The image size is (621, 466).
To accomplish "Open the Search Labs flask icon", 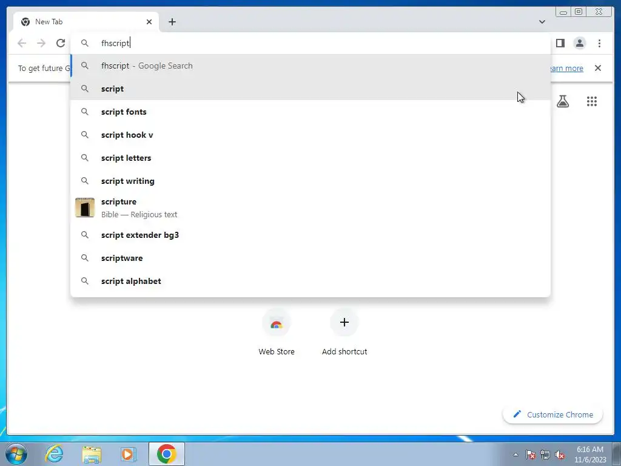I will tap(562, 101).
